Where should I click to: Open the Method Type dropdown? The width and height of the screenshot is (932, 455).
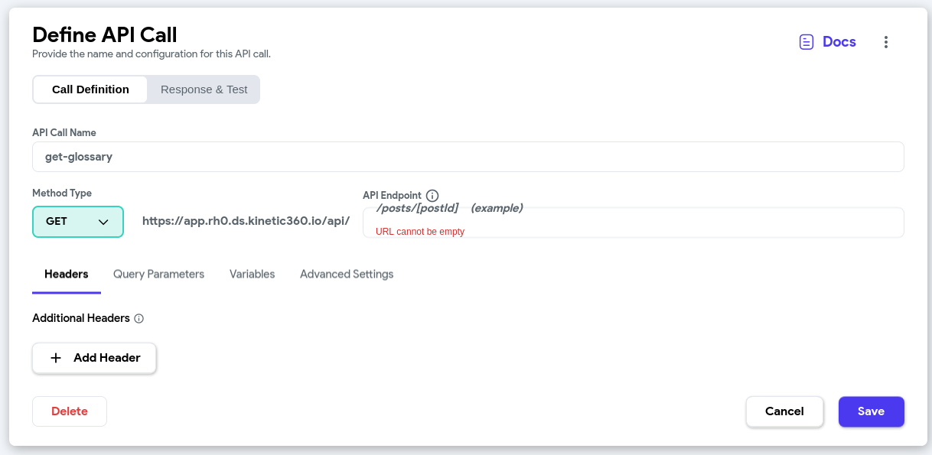click(77, 221)
